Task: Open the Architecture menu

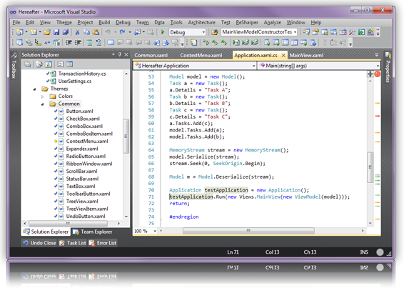Action: (x=201, y=22)
